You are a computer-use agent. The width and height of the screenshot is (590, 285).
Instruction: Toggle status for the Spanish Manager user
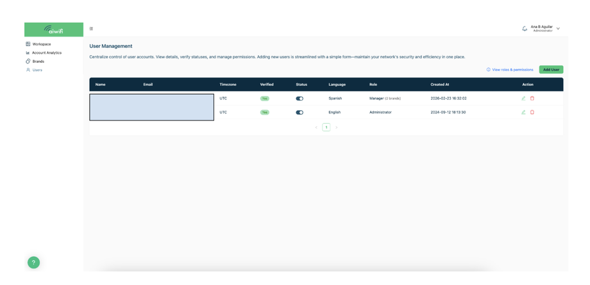pos(299,99)
